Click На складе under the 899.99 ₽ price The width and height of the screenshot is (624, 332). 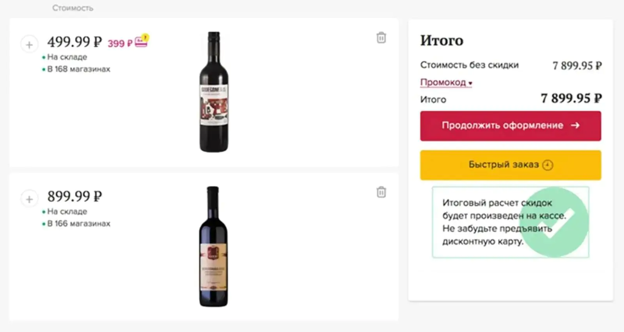point(67,212)
